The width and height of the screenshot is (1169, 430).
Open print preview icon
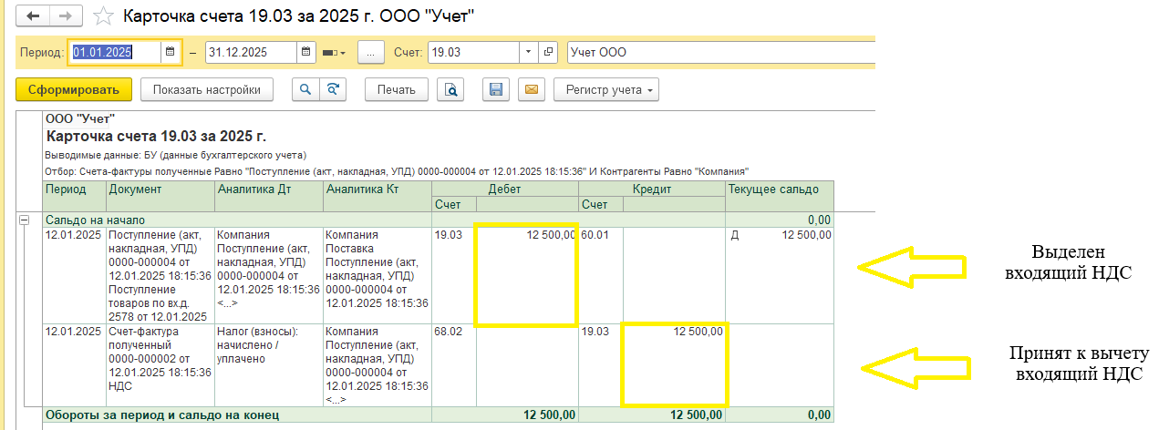[450, 89]
